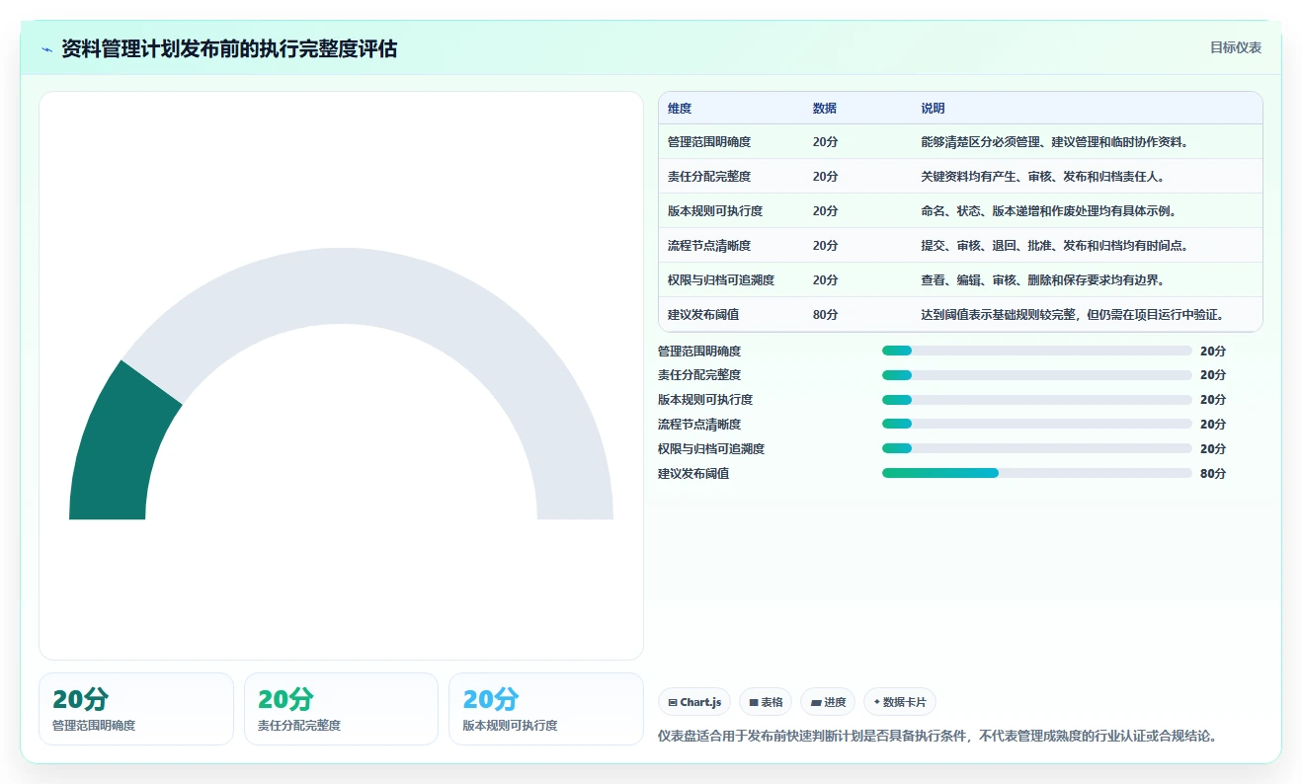Click the dashboard title text

click(x=229, y=49)
